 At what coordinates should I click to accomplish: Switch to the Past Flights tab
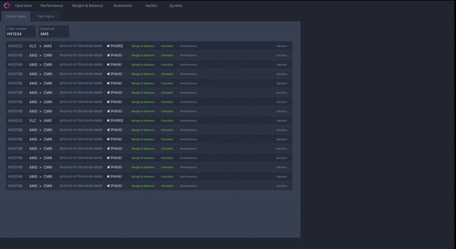coord(46,16)
